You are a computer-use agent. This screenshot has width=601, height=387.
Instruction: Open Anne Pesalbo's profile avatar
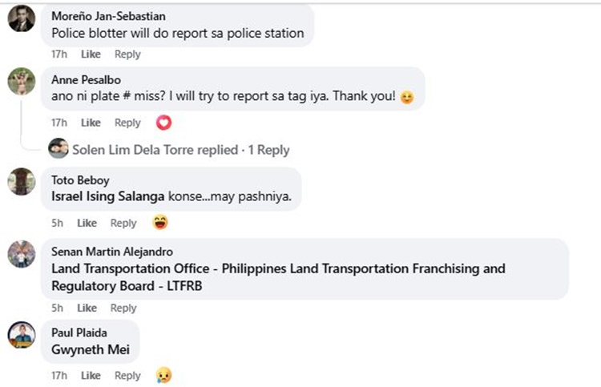pyautogui.click(x=22, y=81)
